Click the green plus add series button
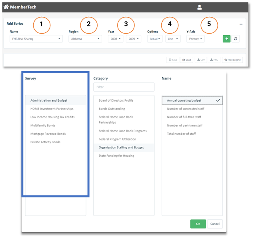 tap(226, 38)
